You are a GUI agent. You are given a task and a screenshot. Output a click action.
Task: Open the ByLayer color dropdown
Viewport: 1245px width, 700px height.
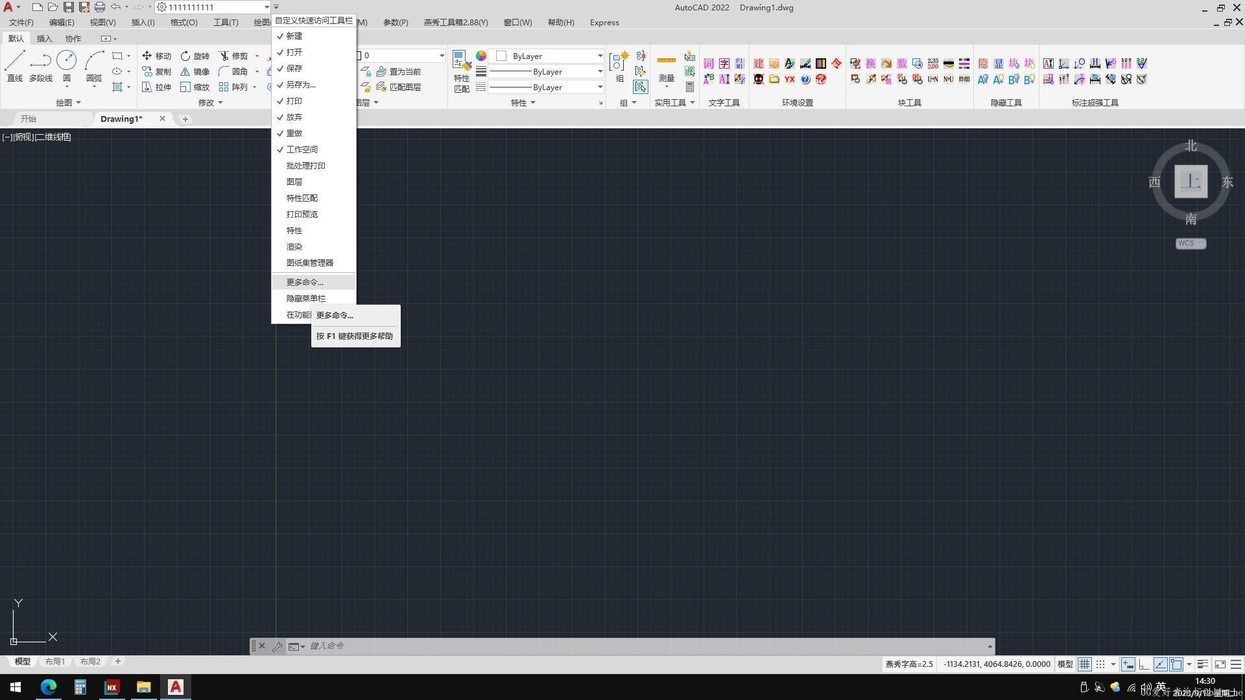[547, 56]
